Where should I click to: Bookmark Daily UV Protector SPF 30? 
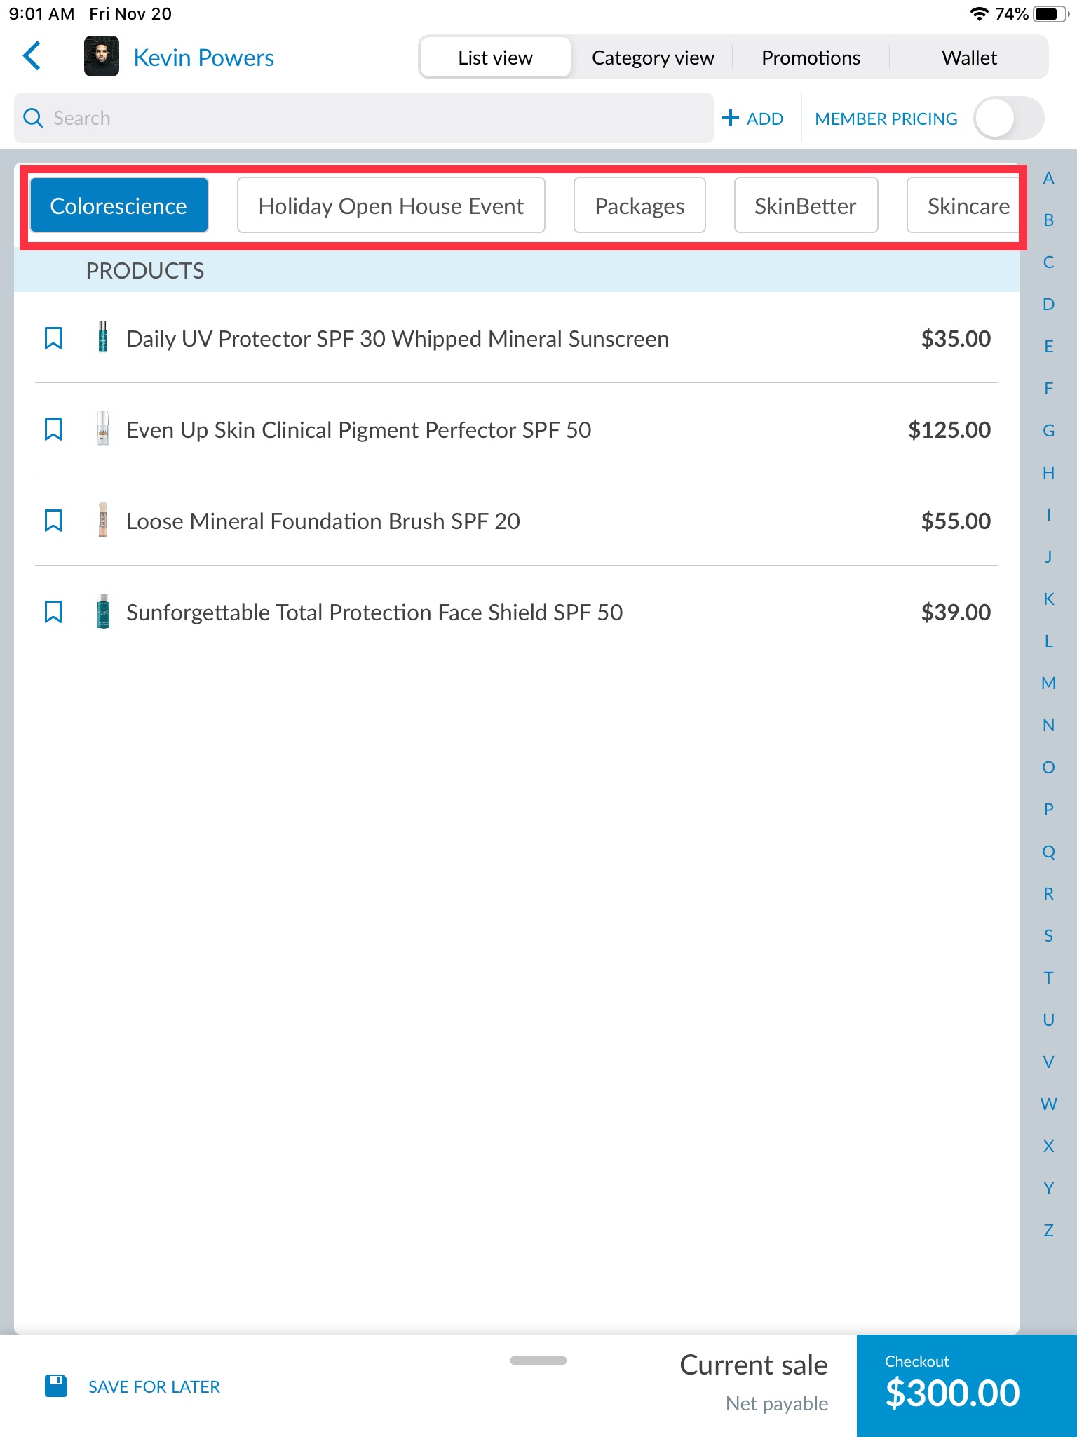point(53,338)
